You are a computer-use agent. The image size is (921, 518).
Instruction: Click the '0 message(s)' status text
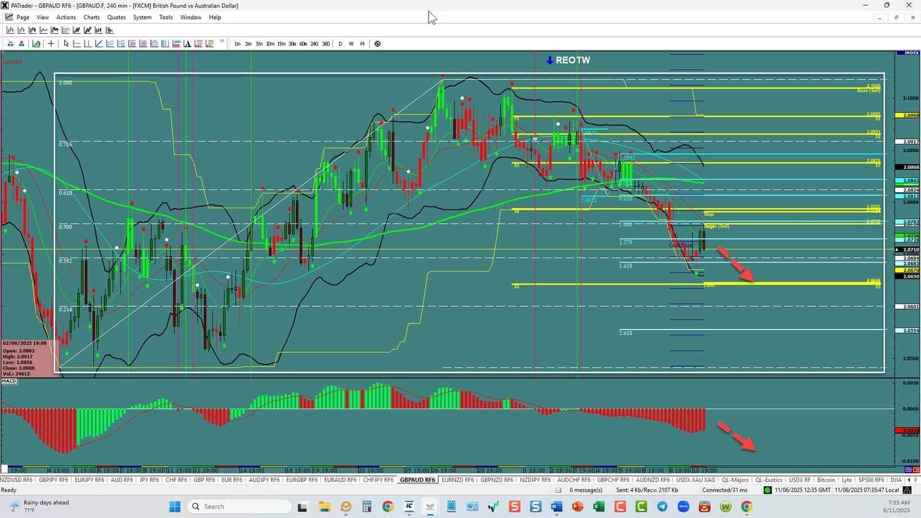(x=586, y=490)
